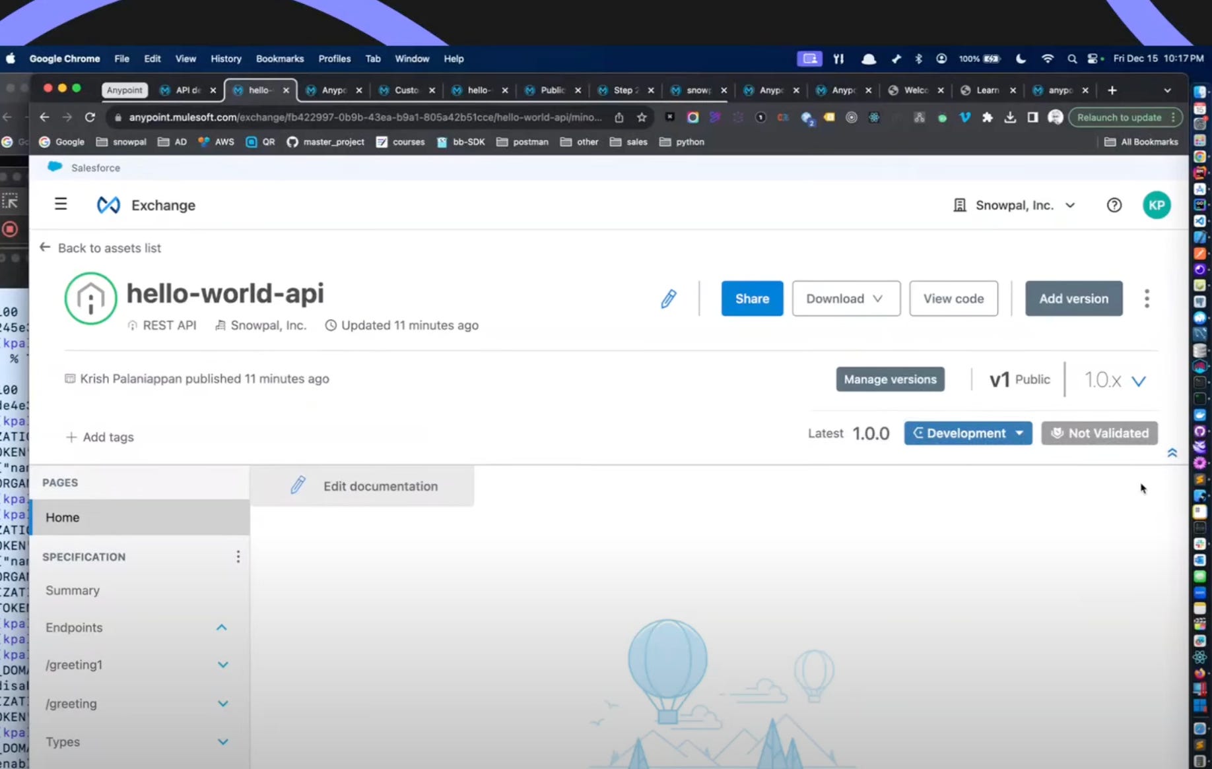Reload the page in Chrome
The height and width of the screenshot is (769, 1212).
90,117
